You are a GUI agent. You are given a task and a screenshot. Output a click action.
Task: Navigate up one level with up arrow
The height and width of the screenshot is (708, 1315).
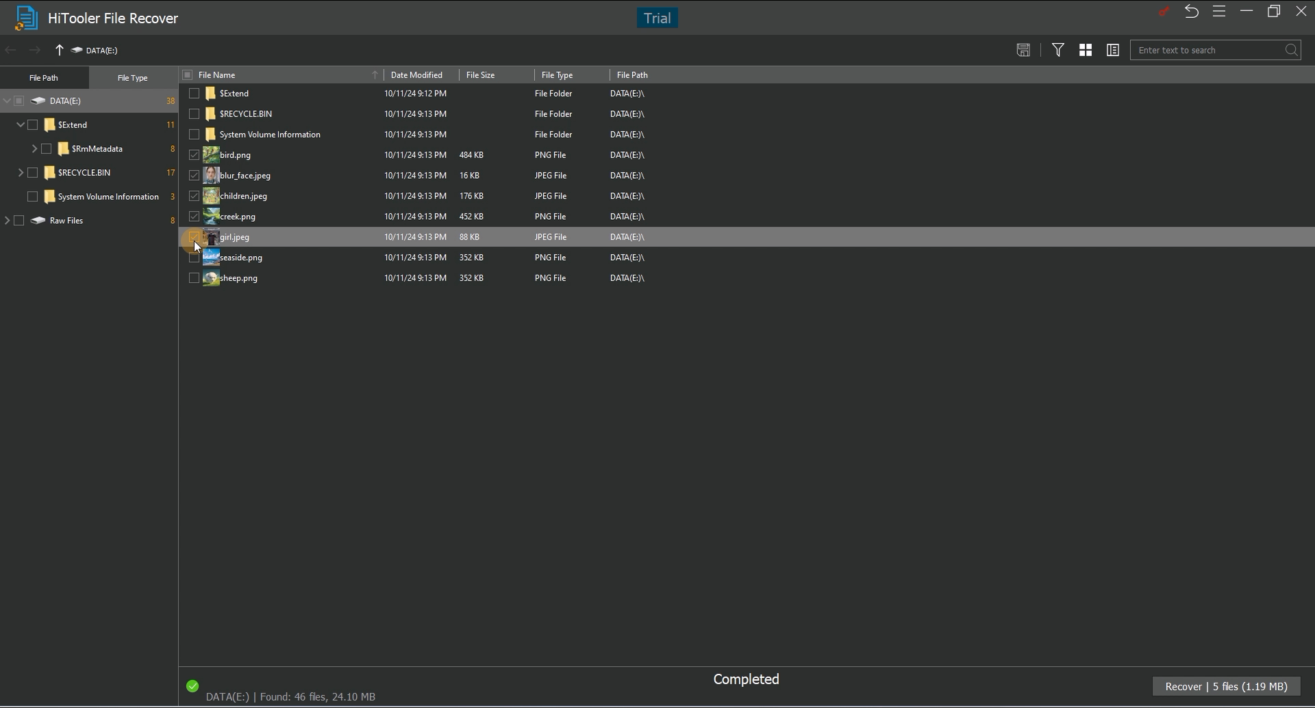(59, 50)
